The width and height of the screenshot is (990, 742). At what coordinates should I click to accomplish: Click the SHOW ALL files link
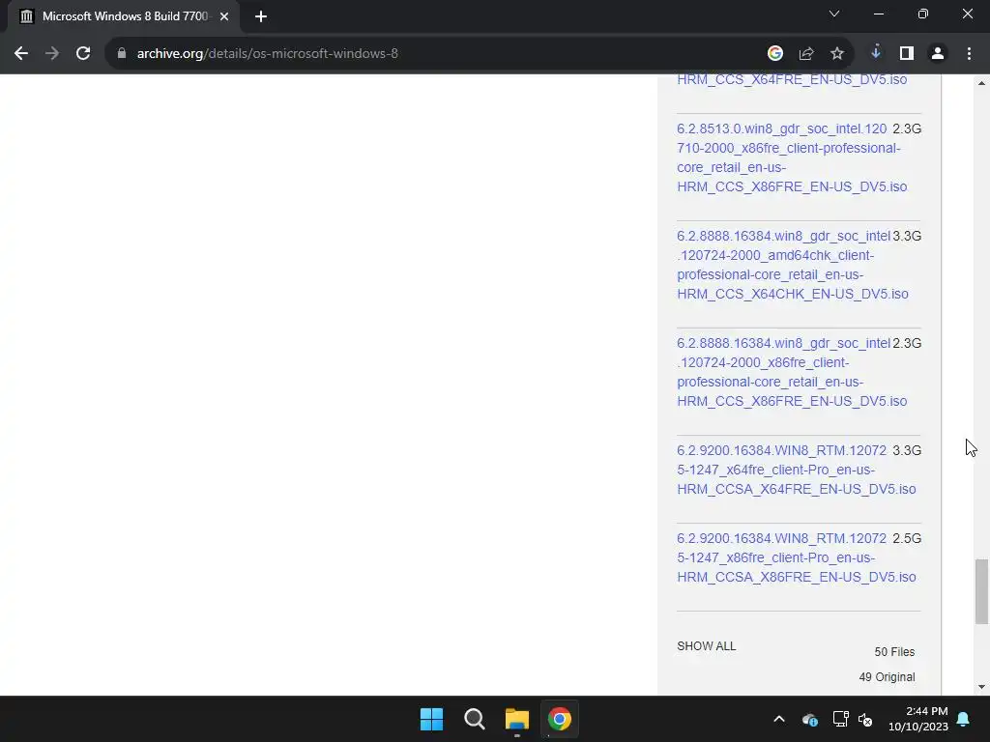[x=707, y=646]
